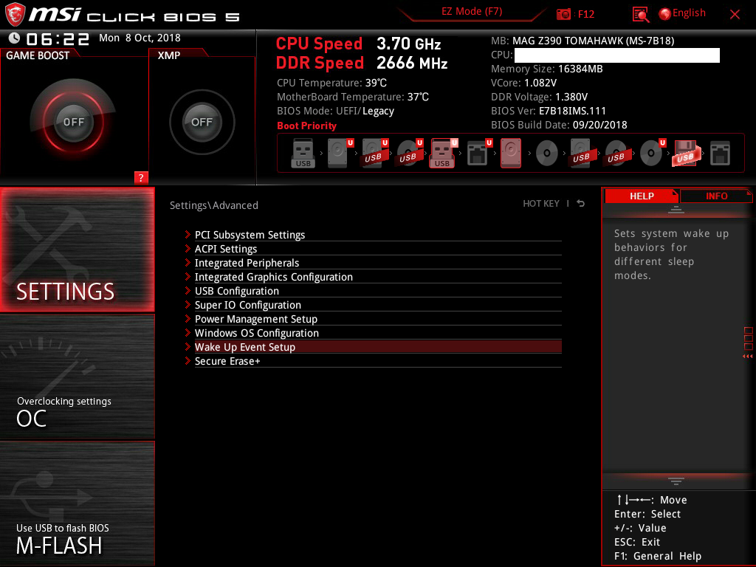756x567 pixels.
Task: Click the side panel collapse arrows icon
Action: [x=748, y=357]
